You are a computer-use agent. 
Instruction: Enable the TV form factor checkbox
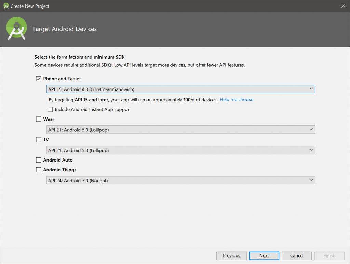(x=39, y=140)
